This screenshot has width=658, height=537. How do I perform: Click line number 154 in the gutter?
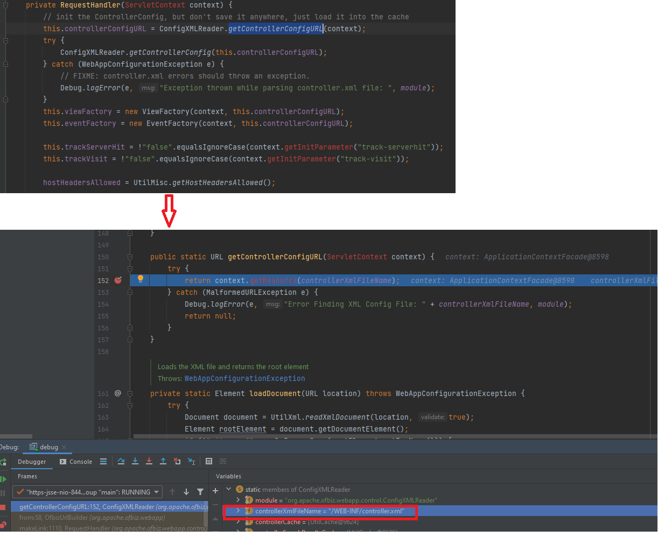103,304
